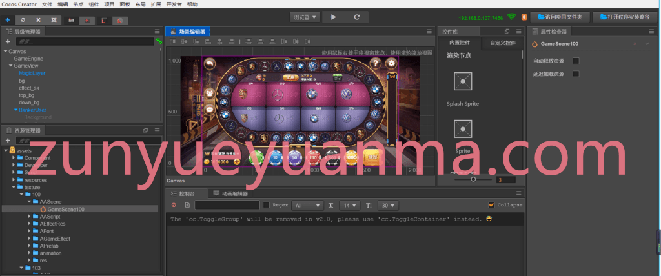Select the rotate transform tool
Viewport: 661px width, 276px height.
tap(23, 20)
